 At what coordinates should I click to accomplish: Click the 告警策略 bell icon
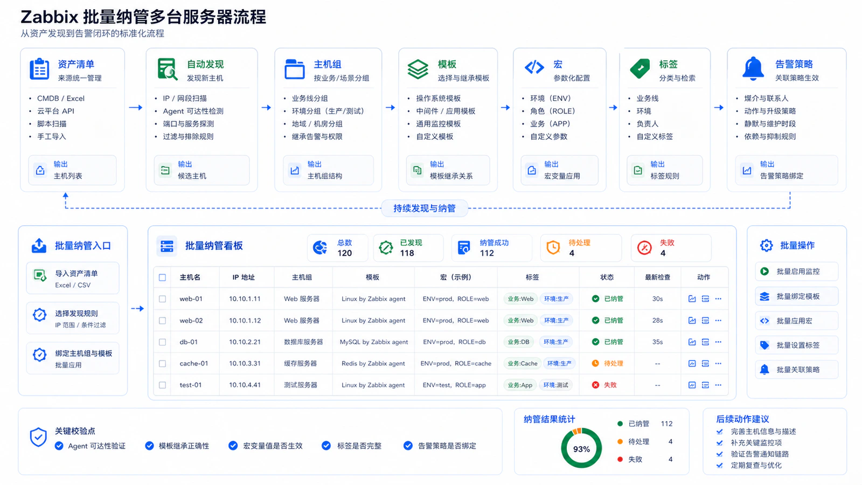click(753, 68)
